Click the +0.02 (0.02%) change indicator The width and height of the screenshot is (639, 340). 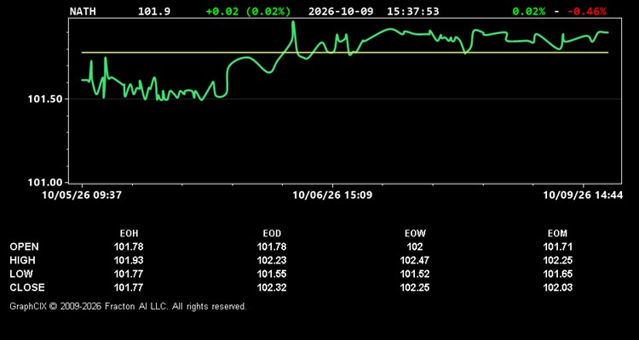(x=248, y=11)
